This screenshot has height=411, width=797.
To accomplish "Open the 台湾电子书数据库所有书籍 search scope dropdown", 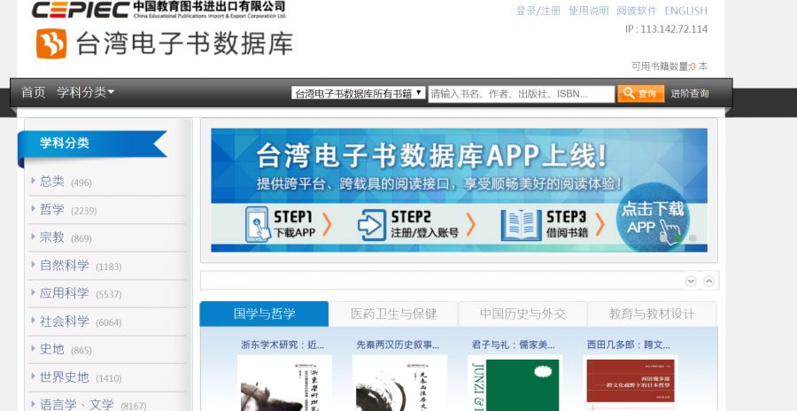I will (x=359, y=93).
